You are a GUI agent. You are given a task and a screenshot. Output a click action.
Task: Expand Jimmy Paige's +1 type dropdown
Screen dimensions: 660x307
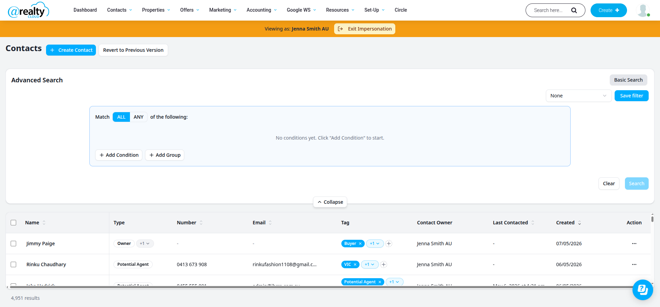[x=145, y=244]
